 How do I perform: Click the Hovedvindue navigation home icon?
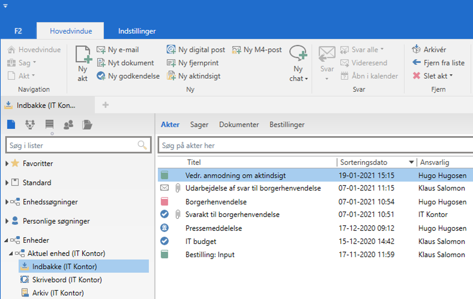click(x=11, y=50)
